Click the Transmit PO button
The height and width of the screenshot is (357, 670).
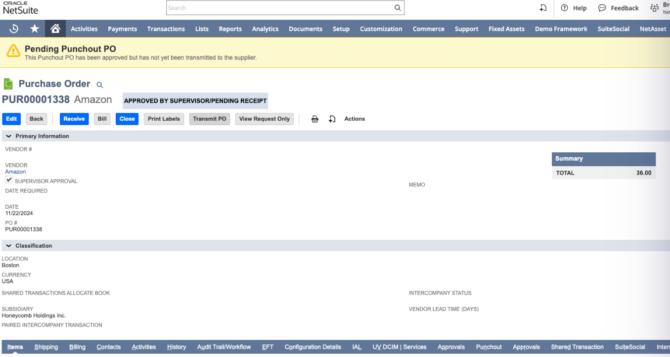[210, 119]
